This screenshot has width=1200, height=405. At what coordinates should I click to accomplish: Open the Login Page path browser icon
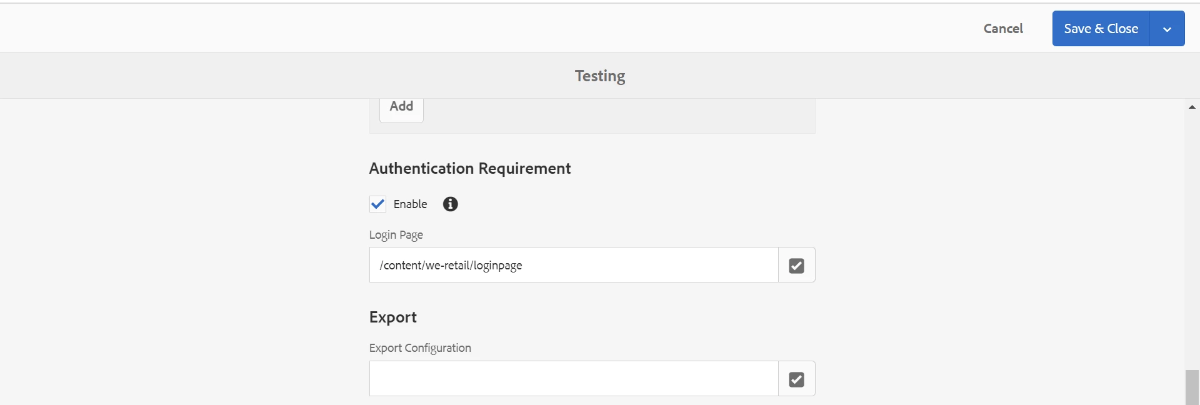click(x=796, y=265)
